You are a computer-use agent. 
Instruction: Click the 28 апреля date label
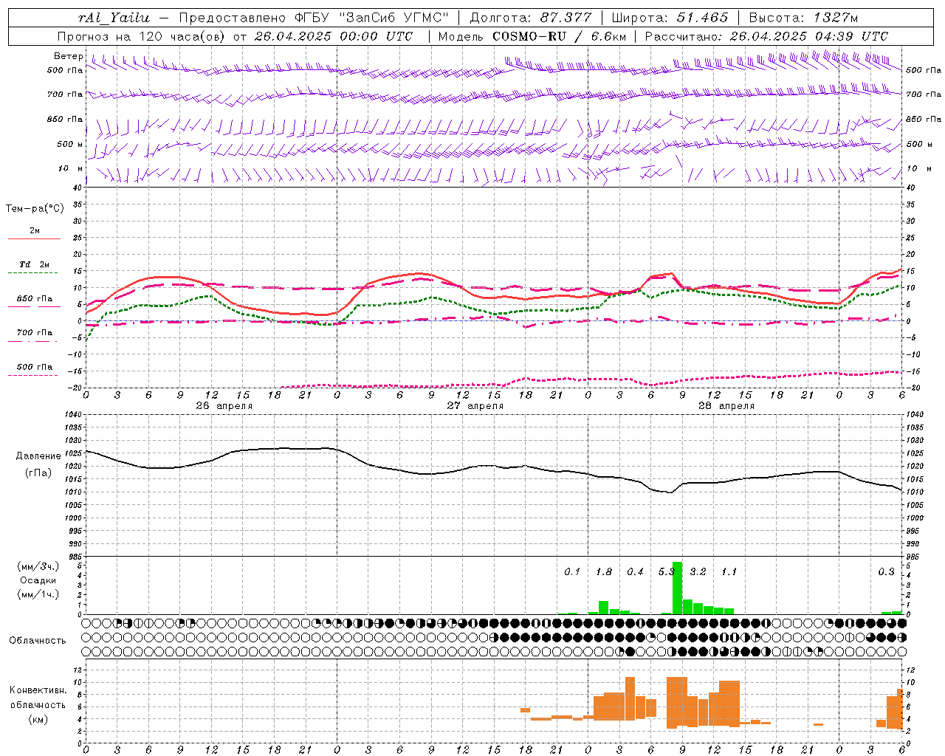(x=726, y=406)
